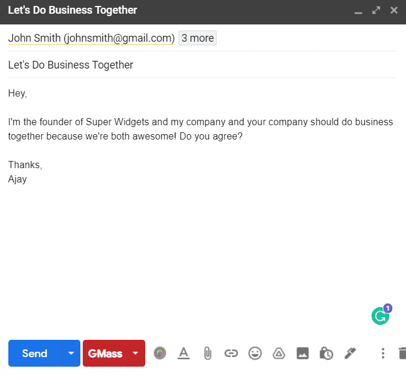
Task: Insert photo with the image icon
Action: (x=302, y=353)
